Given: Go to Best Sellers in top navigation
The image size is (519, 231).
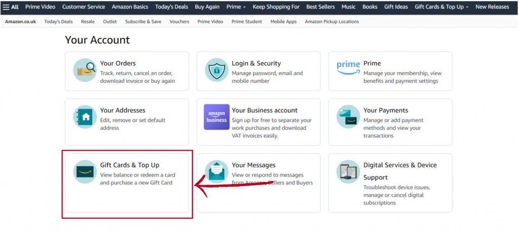Looking at the screenshot, I should [x=320, y=7].
